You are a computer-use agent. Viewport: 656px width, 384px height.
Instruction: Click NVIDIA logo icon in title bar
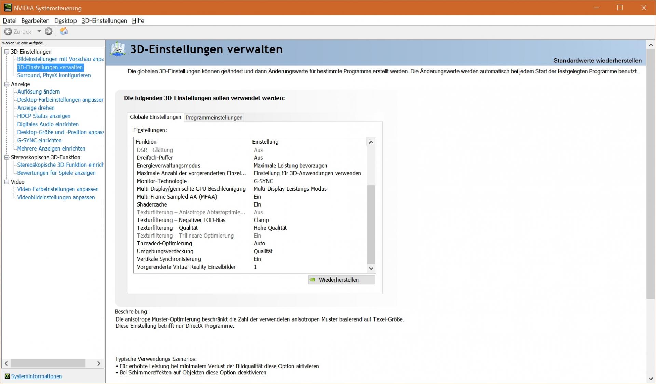8,8
